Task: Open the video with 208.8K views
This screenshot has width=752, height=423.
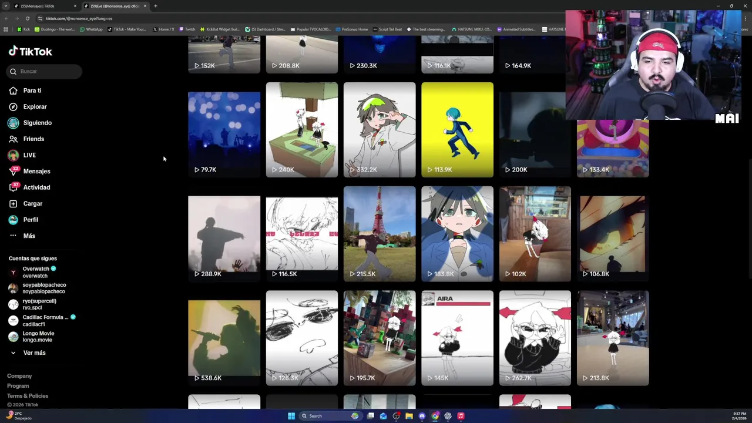Action: coord(302,54)
